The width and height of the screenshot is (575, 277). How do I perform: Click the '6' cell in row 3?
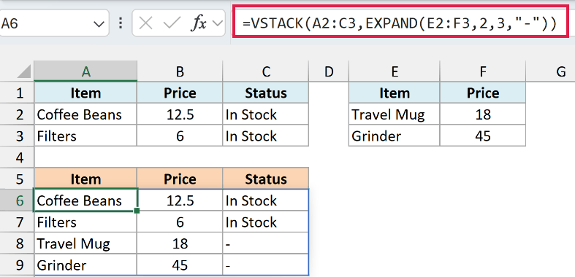(180, 136)
